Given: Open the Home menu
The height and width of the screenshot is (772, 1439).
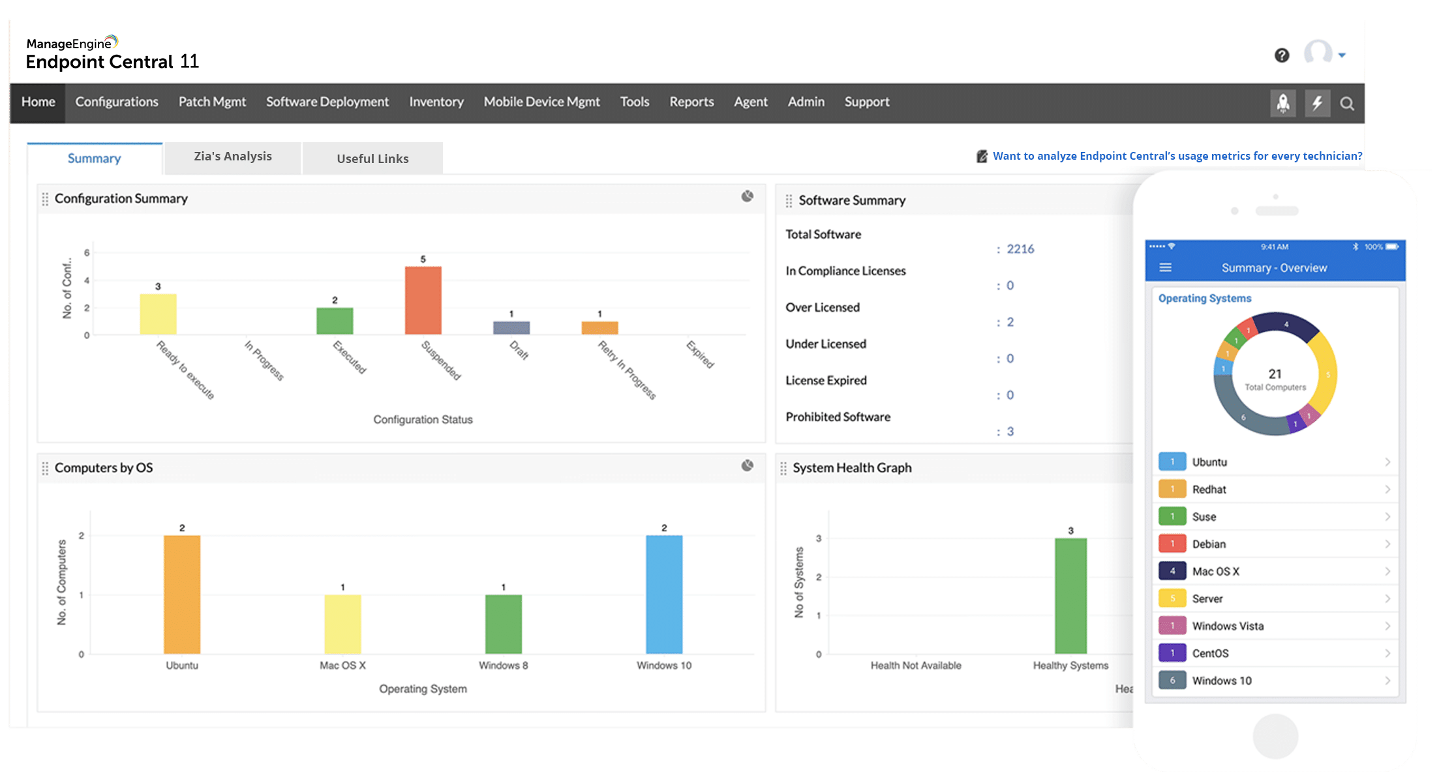Looking at the screenshot, I should coord(38,102).
